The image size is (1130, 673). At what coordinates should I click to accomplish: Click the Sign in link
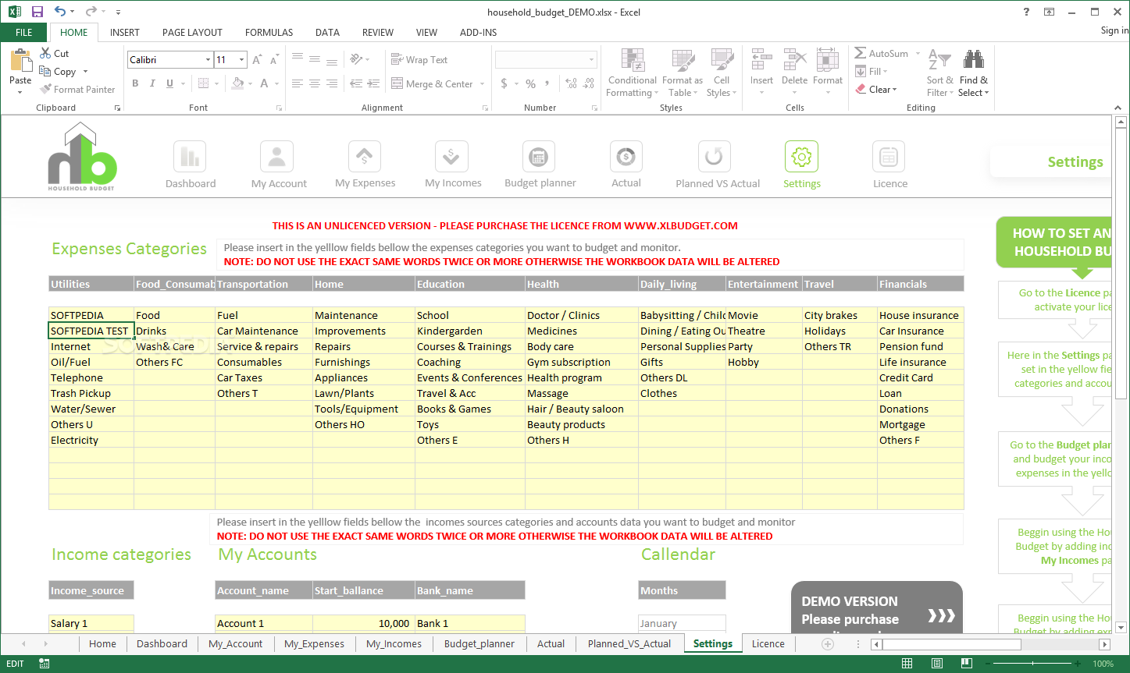pos(1114,30)
